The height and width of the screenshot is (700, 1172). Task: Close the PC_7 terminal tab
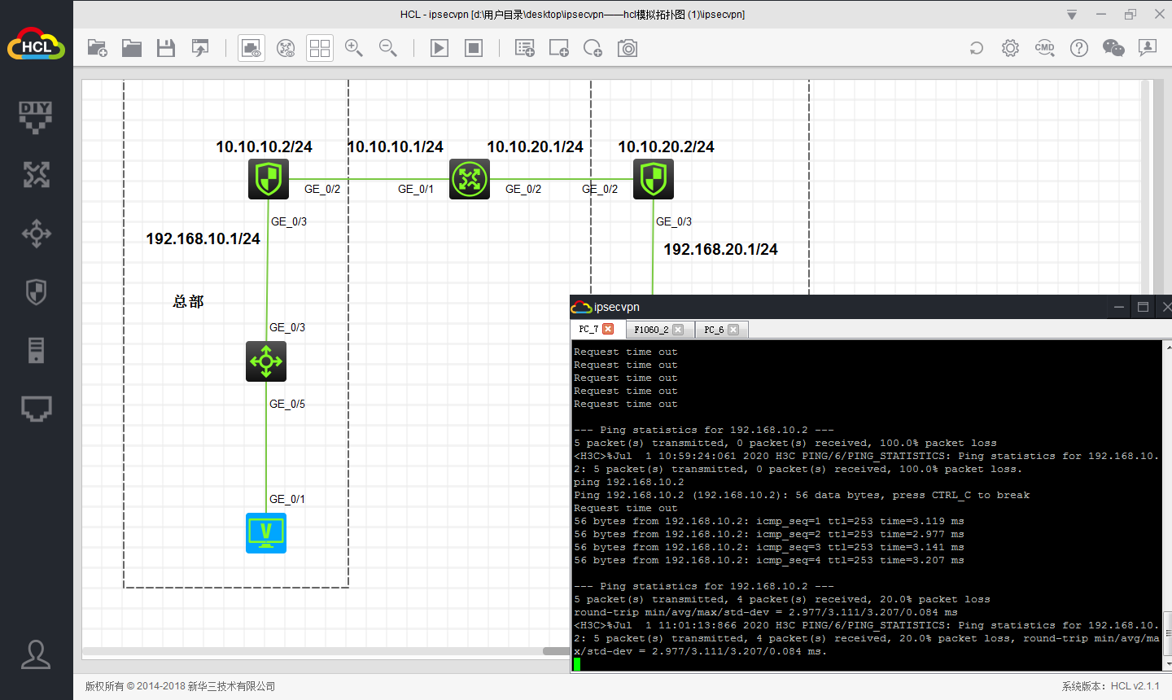(608, 330)
